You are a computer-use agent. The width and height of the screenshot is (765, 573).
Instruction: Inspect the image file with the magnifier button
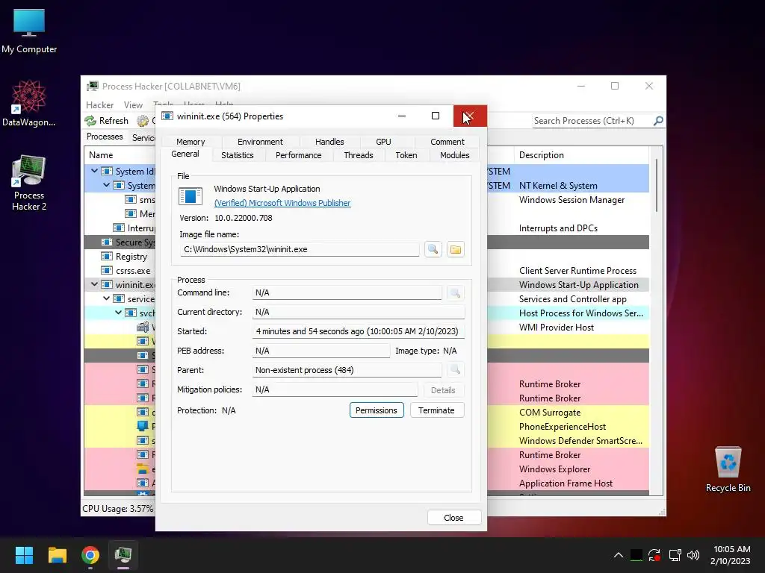(x=433, y=249)
